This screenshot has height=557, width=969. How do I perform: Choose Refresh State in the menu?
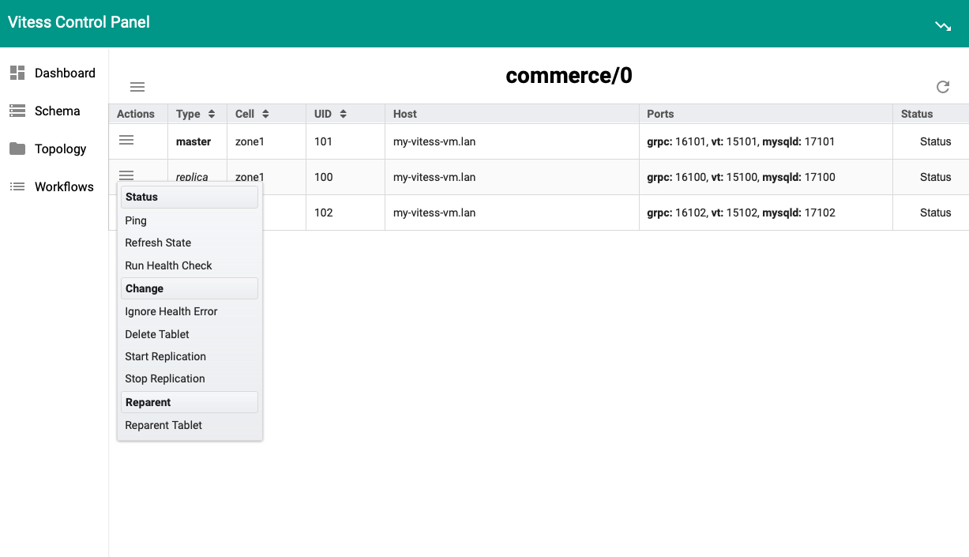click(x=157, y=243)
